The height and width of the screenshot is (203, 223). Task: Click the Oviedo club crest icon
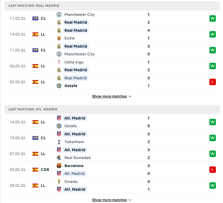click(x=59, y=182)
